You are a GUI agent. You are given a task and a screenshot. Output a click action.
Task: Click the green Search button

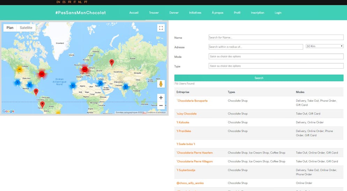259,78
